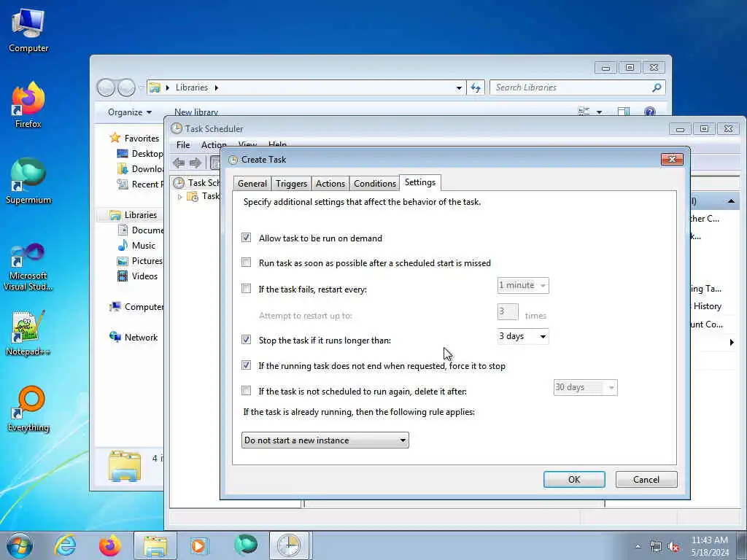
Task: Open the Supermium desktop shortcut
Action: pyautogui.click(x=28, y=181)
